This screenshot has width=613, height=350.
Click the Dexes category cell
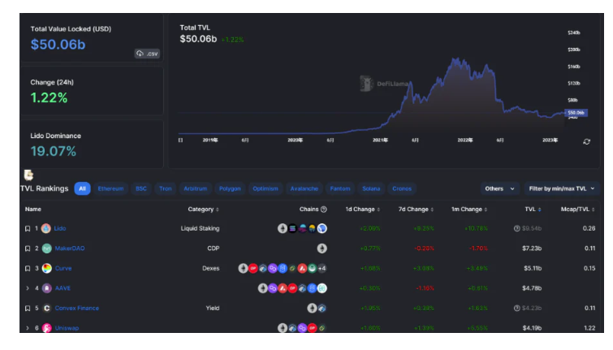pos(211,268)
